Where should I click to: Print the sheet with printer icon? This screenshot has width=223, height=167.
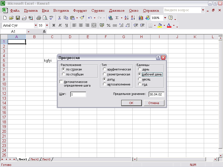pyautogui.click(x=39, y=18)
